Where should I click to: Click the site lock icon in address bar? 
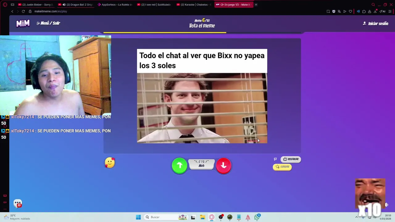click(30, 11)
